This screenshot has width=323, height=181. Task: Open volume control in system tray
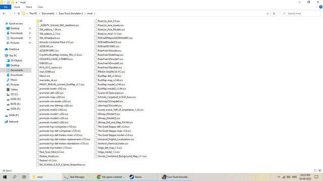[288, 177]
